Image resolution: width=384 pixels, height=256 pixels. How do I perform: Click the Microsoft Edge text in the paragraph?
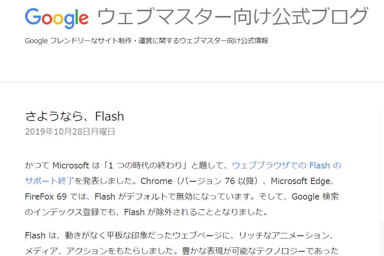[300, 181]
